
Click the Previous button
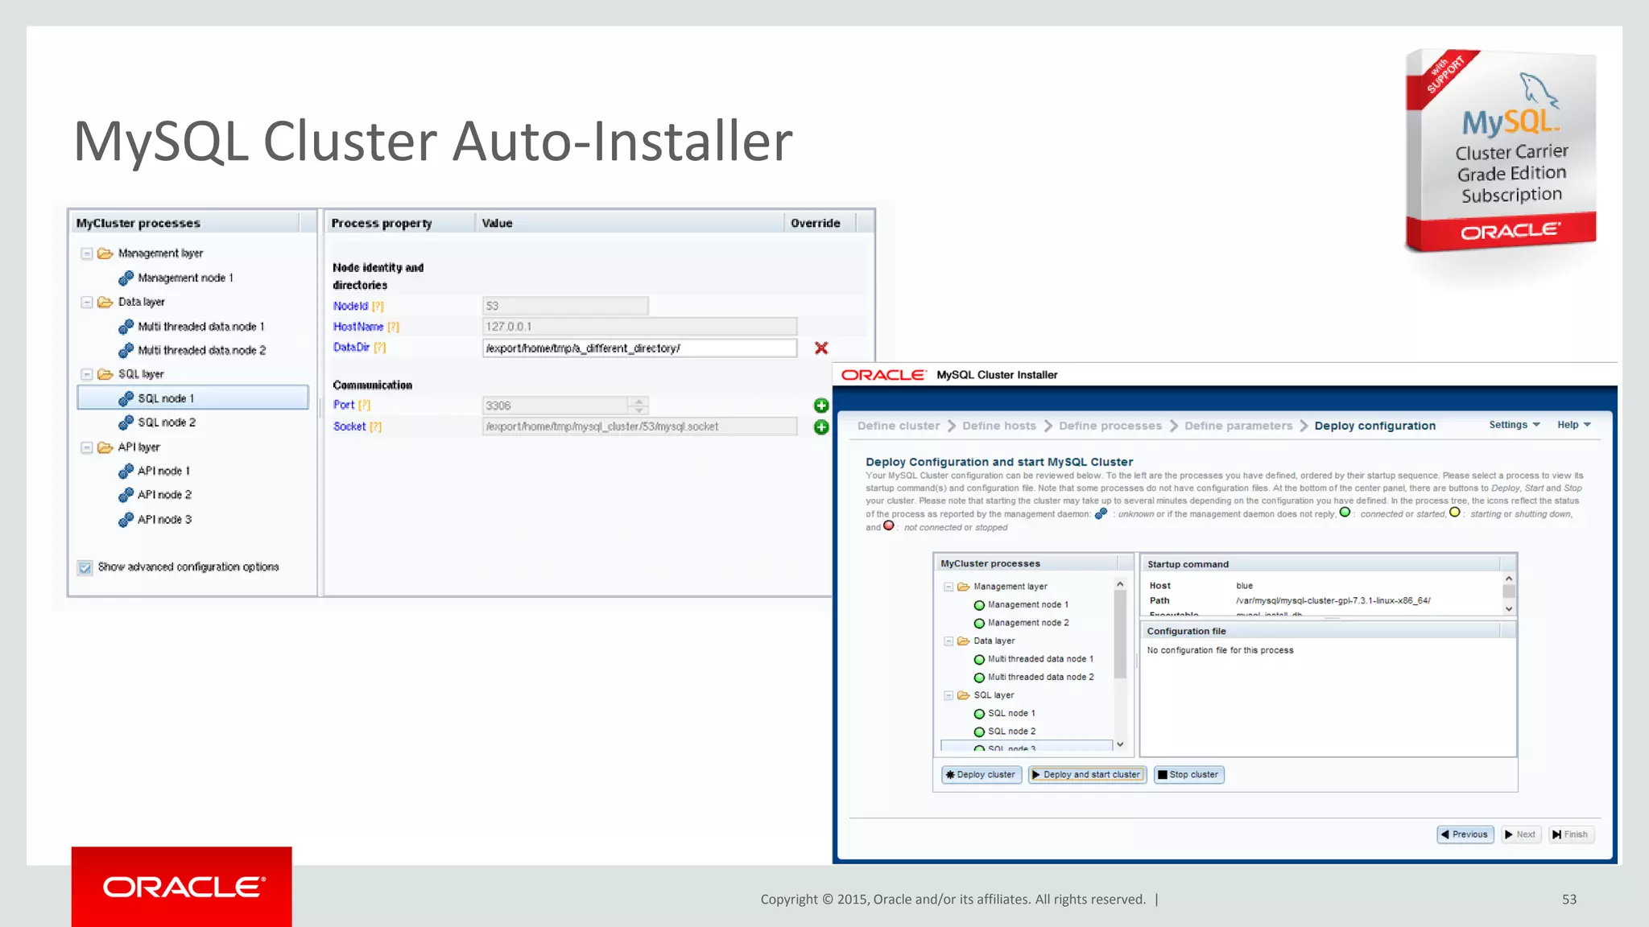coord(1465,834)
